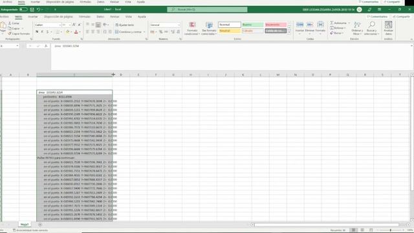Select the center horizontally icon
Viewport: 414px width, 233px height.
tap(93, 32)
